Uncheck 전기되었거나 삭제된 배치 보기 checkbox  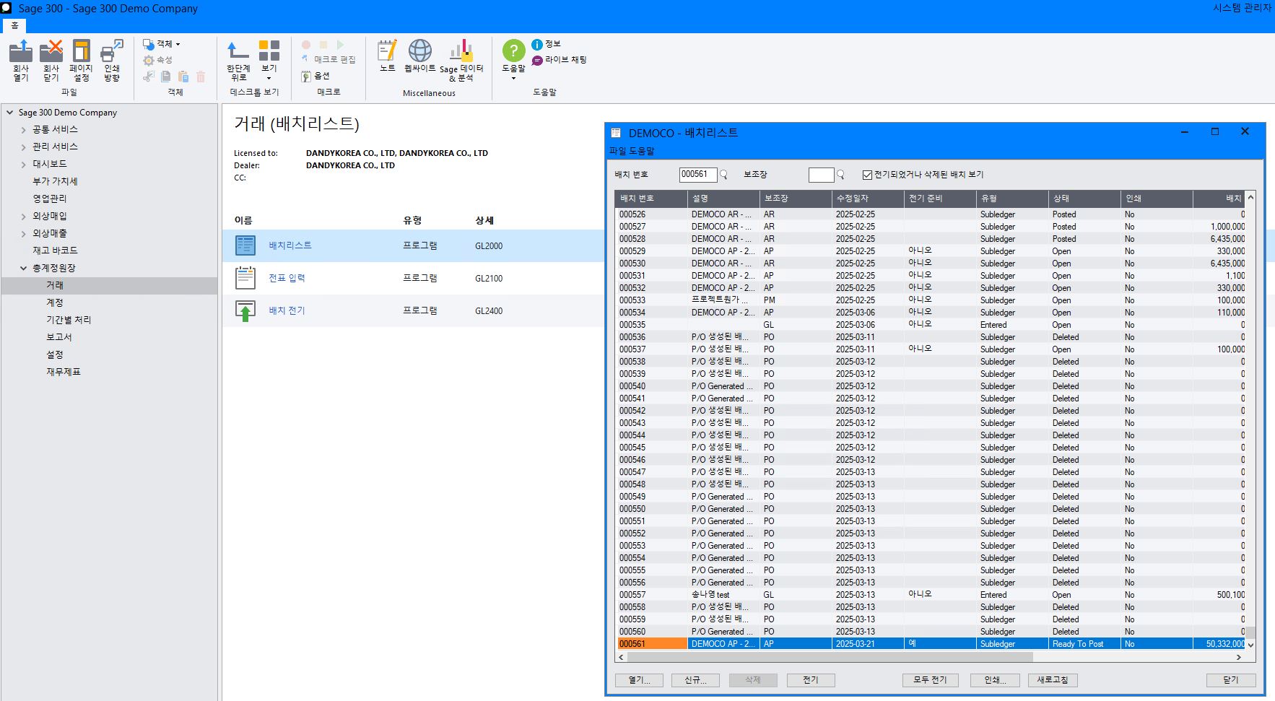(867, 175)
